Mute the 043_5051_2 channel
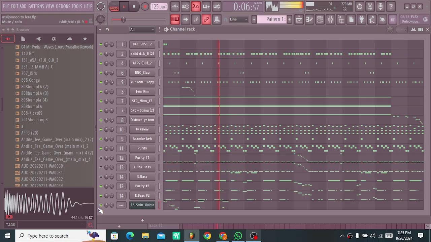This screenshot has width=431, height=242. point(101,44)
